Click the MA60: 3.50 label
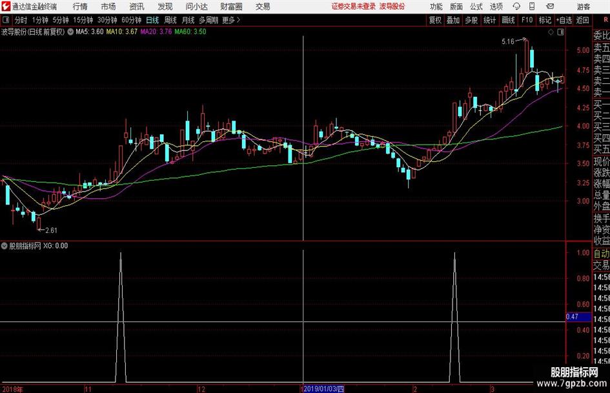 [190, 32]
